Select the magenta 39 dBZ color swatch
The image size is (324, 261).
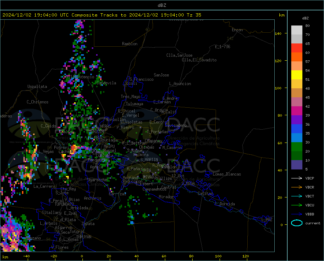coord(297,111)
